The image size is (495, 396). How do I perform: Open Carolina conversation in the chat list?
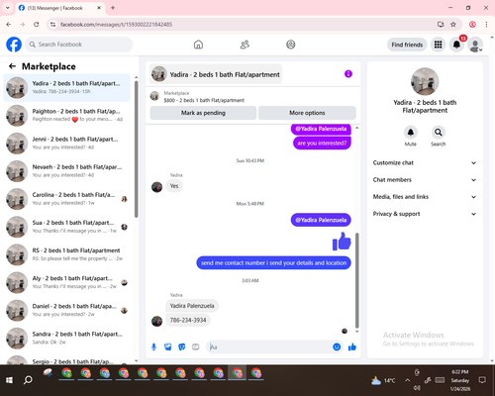pos(66,199)
